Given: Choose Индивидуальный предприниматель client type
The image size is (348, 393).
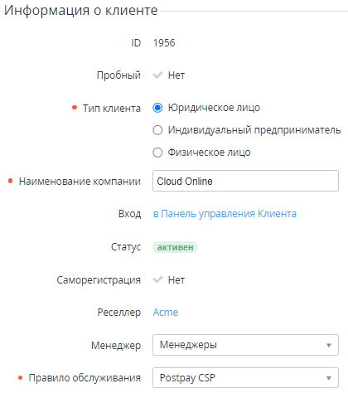Looking at the screenshot, I should coord(157,130).
